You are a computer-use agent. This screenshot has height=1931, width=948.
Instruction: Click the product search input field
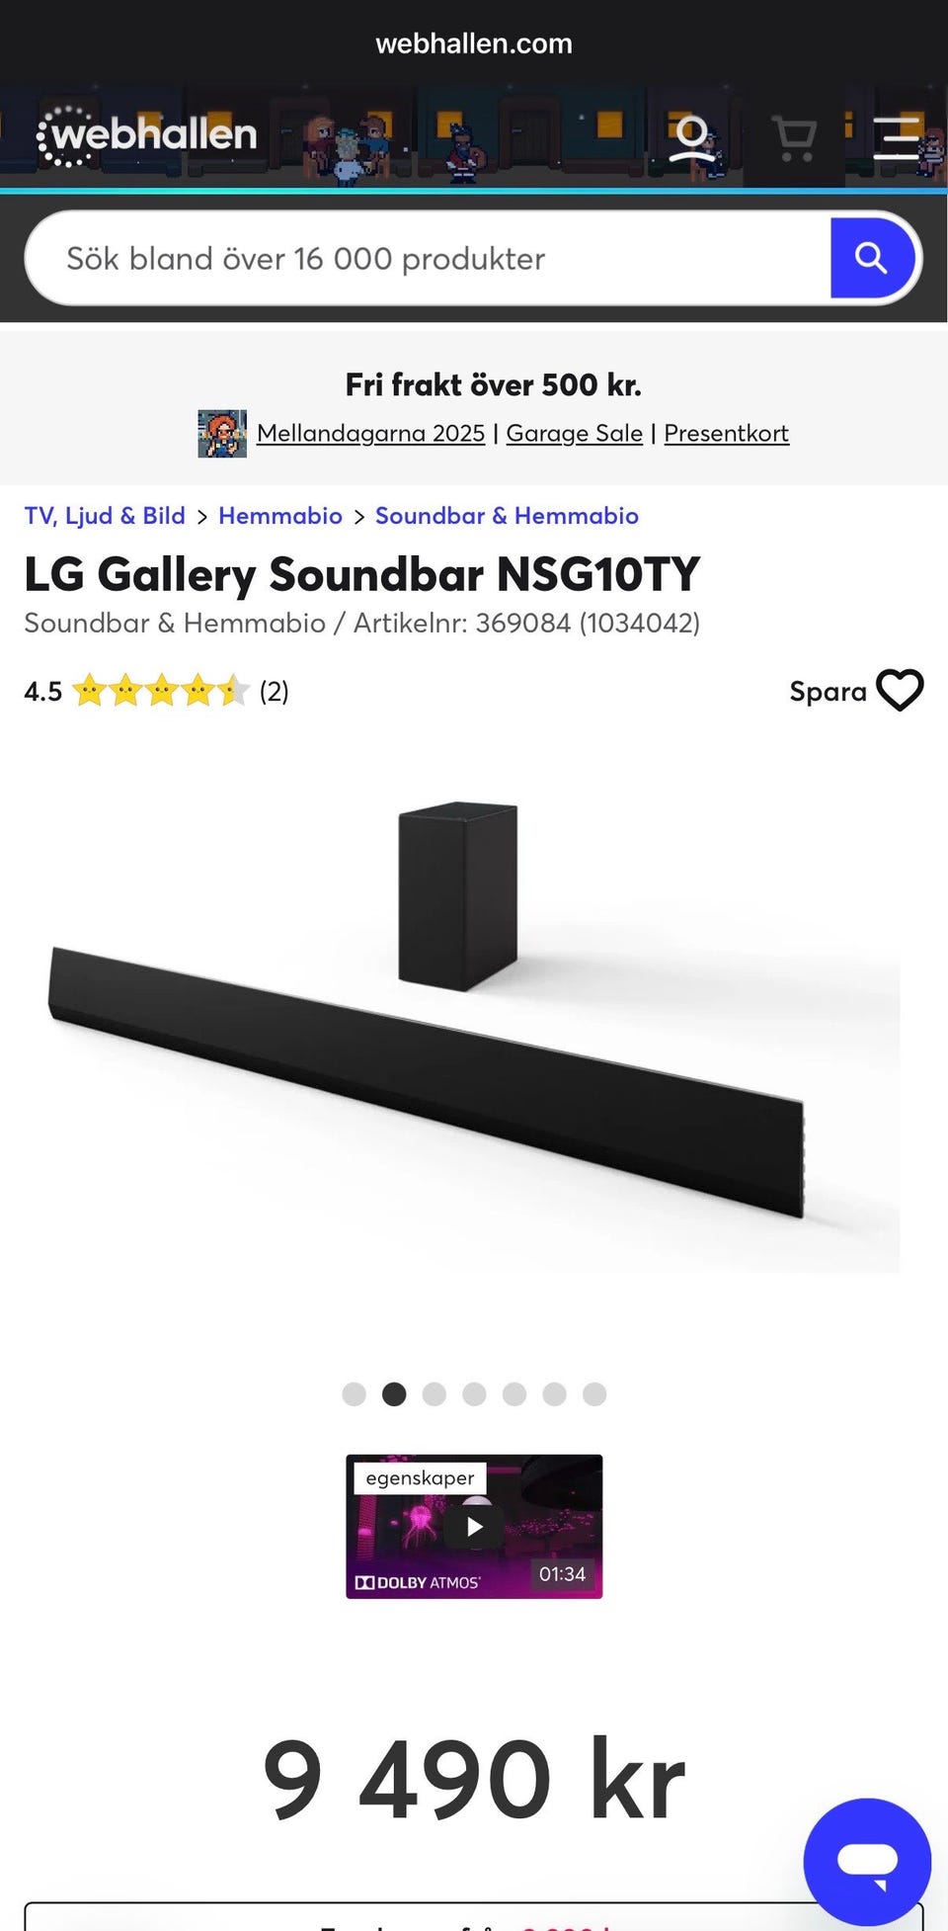tap(430, 258)
